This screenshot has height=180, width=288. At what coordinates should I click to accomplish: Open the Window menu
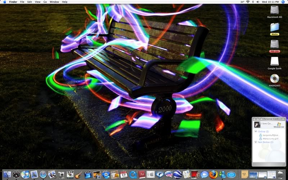54,2
